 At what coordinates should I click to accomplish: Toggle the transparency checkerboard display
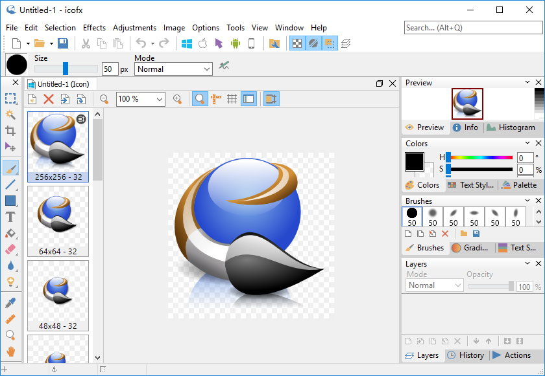point(297,43)
